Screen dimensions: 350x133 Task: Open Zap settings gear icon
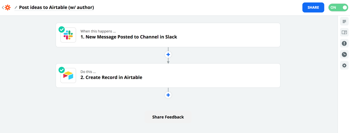coord(344,65)
